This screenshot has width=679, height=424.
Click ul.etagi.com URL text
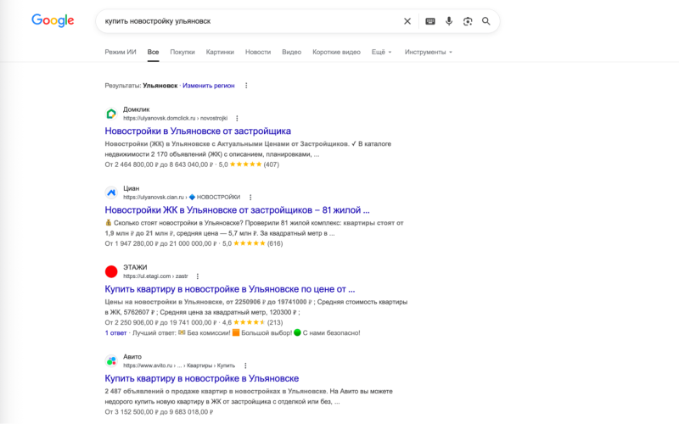[x=155, y=276]
